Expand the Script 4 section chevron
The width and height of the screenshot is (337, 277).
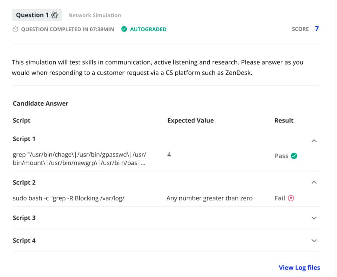314,240
